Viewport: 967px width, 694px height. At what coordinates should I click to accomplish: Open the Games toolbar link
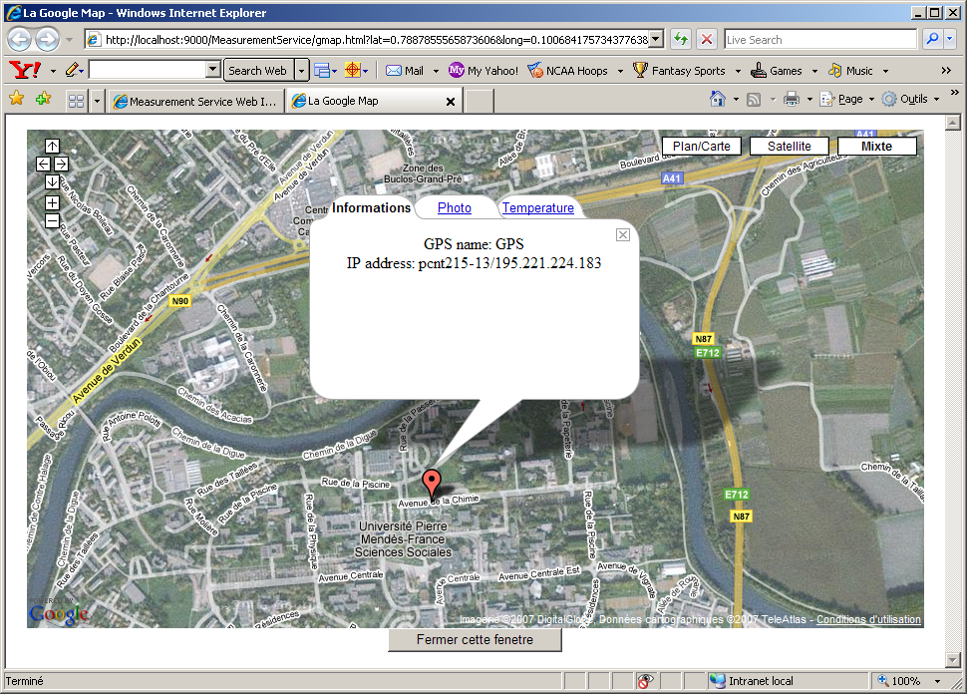[777, 71]
